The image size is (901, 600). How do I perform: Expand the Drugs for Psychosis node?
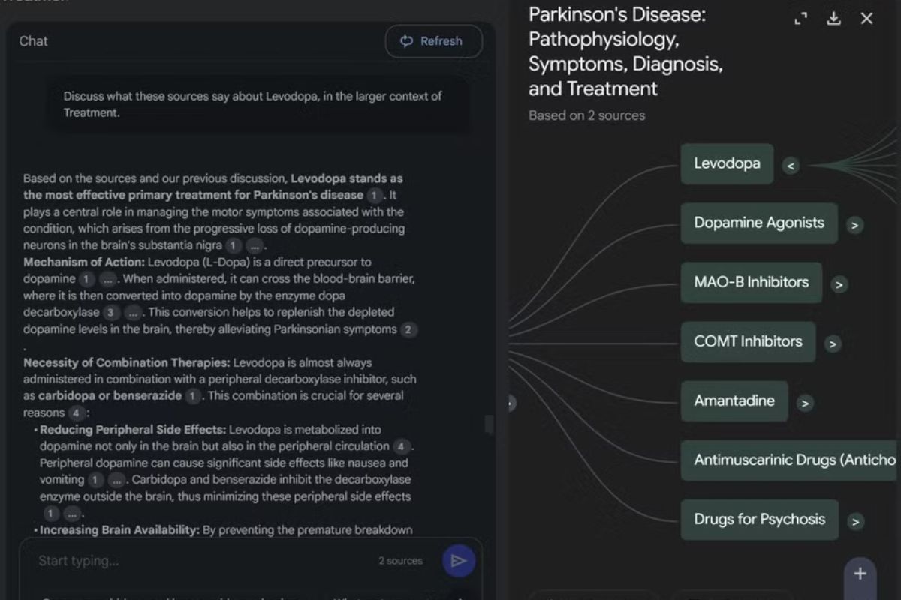(855, 521)
